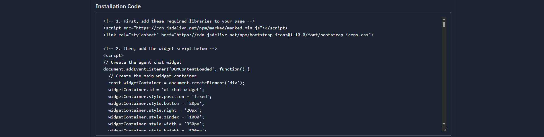Click the style.position 'fixed' line
The height and width of the screenshot is (137, 544).
160,96
